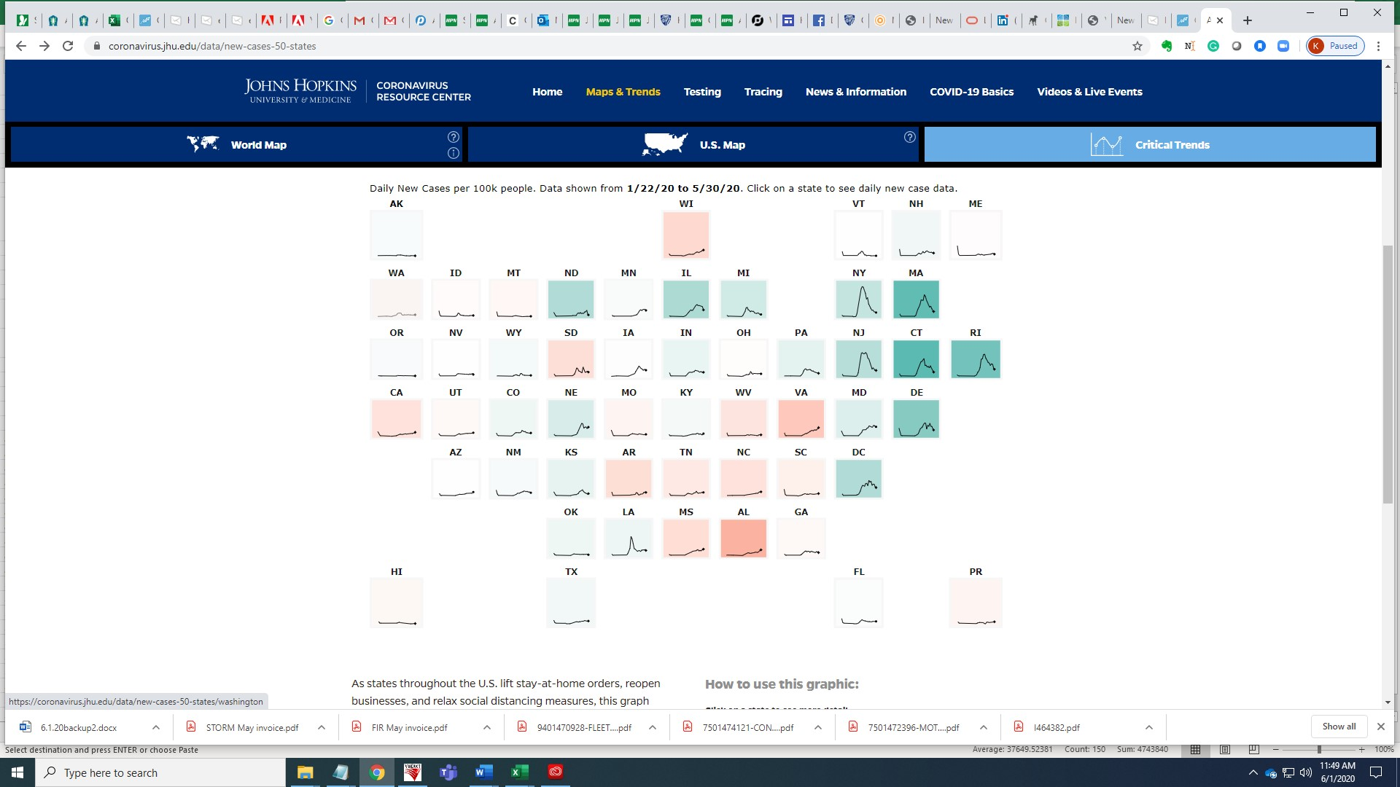Image resolution: width=1400 pixels, height=787 pixels.
Task: Open the Grammarly browser extension
Action: tap(1213, 45)
